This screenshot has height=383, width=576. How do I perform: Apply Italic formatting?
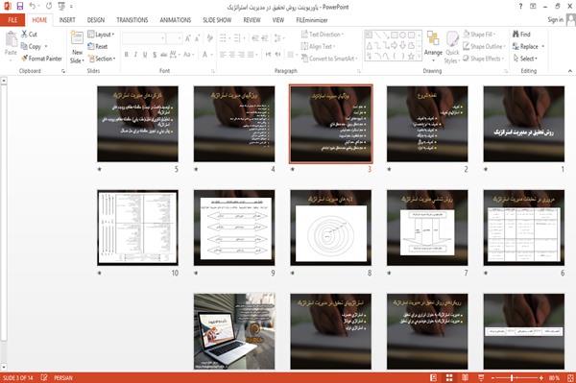(x=135, y=55)
